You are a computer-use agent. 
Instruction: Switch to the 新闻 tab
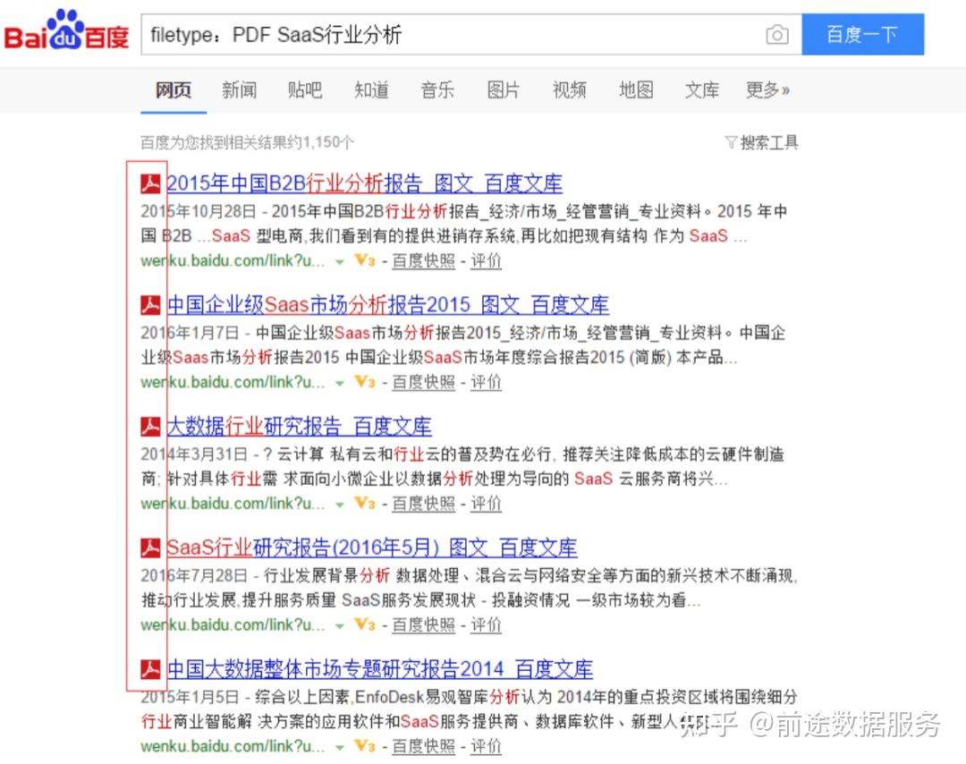[x=239, y=90]
